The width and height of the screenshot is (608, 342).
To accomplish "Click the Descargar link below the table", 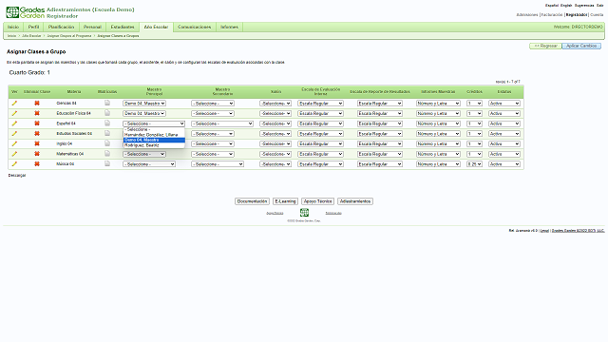I will pyautogui.click(x=17, y=175).
